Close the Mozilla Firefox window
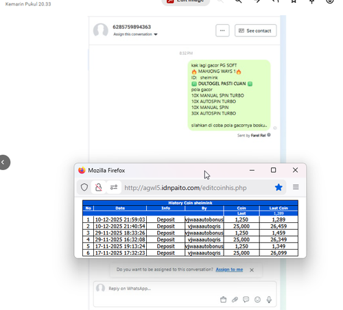 295,170
